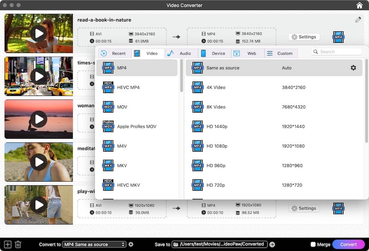369x251 pixels.
Task: Open the Save to folder path selector
Action: coord(220,244)
